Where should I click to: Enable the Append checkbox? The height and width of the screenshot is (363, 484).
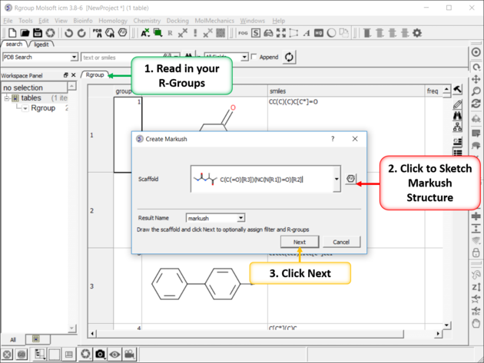pos(255,58)
